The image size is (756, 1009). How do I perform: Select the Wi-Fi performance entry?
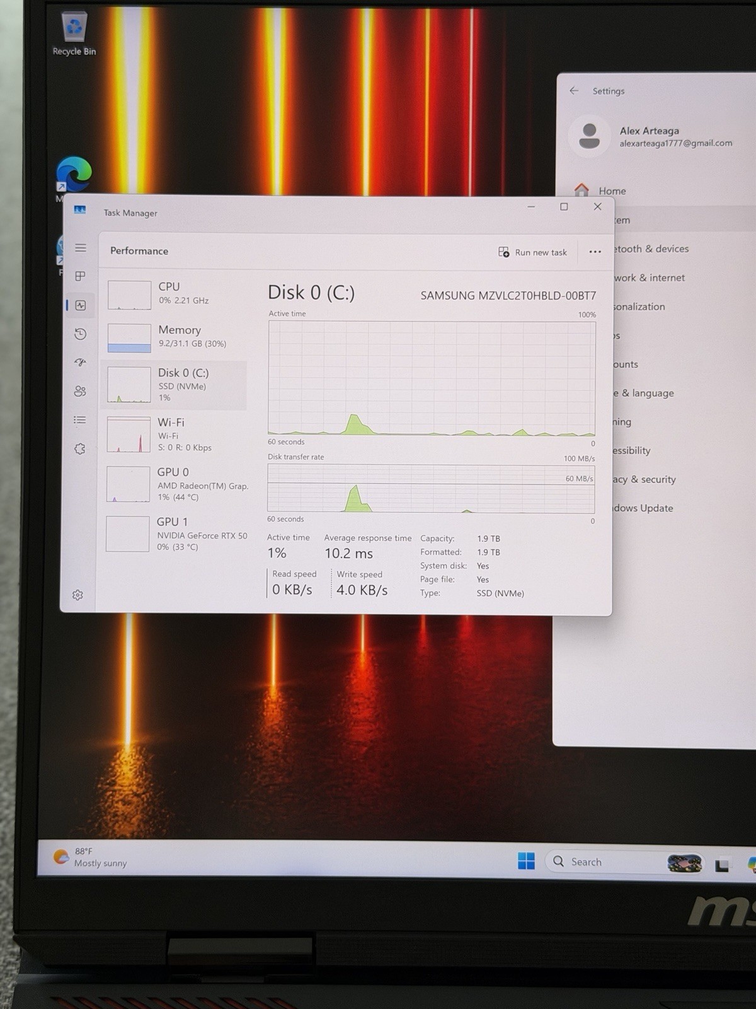(x=175, y=435)
